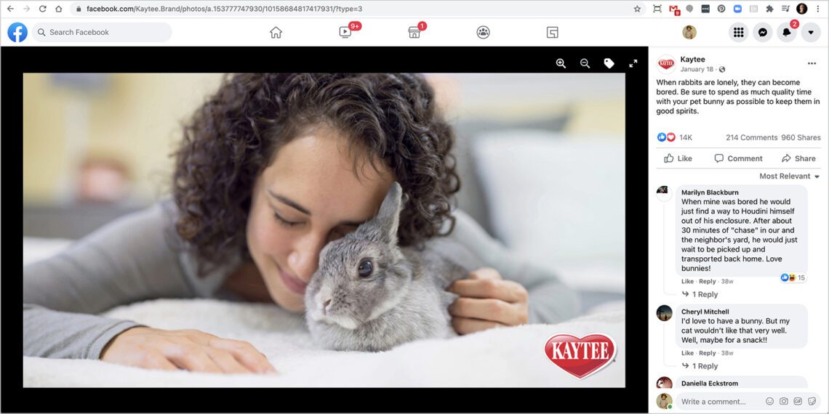Add a GIF to comment

click(798, 402)
